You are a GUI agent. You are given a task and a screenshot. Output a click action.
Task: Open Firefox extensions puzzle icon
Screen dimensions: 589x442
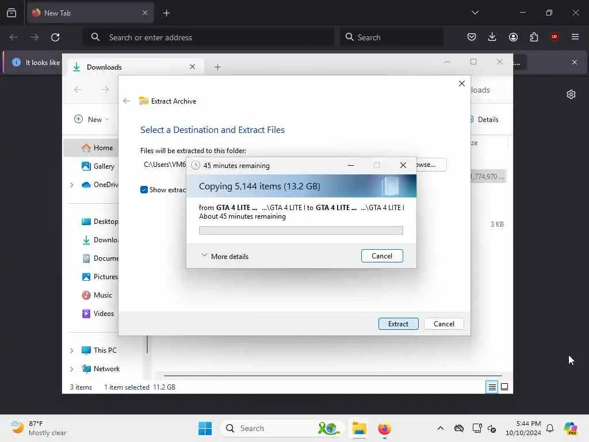pyautogui.click(x=534, y=37)
